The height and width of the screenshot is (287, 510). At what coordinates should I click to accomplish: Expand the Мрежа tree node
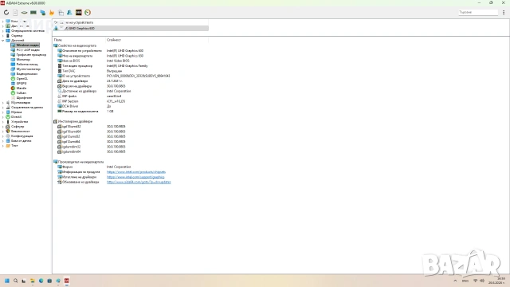[3, 112]
